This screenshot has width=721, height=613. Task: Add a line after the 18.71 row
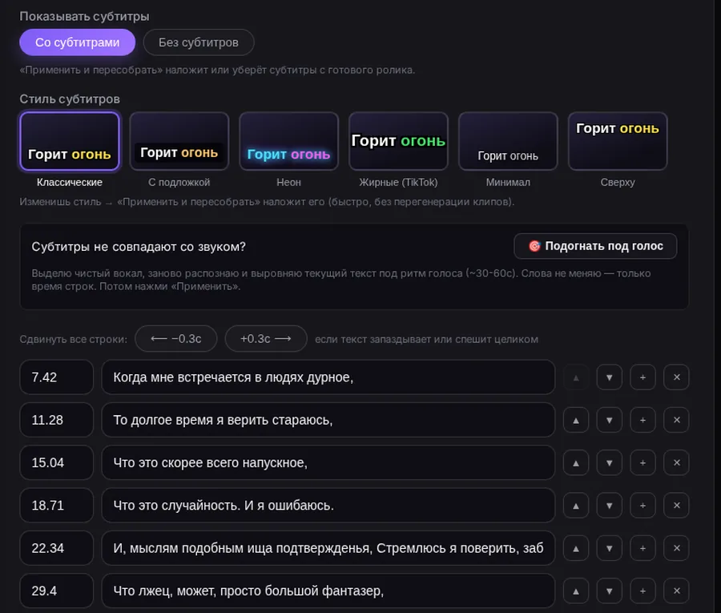[642, 506]
